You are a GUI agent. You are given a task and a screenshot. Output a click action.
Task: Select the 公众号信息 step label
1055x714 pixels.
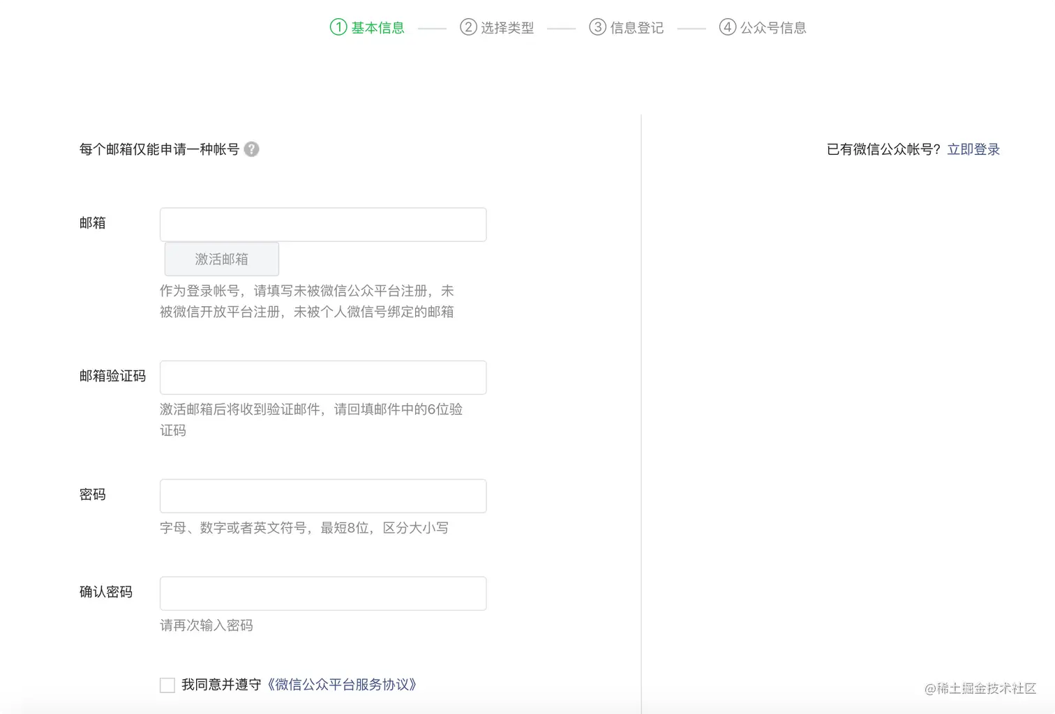pos(774,27)
